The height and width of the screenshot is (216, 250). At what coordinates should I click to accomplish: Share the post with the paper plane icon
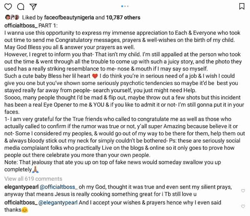[x=33, y=6]
